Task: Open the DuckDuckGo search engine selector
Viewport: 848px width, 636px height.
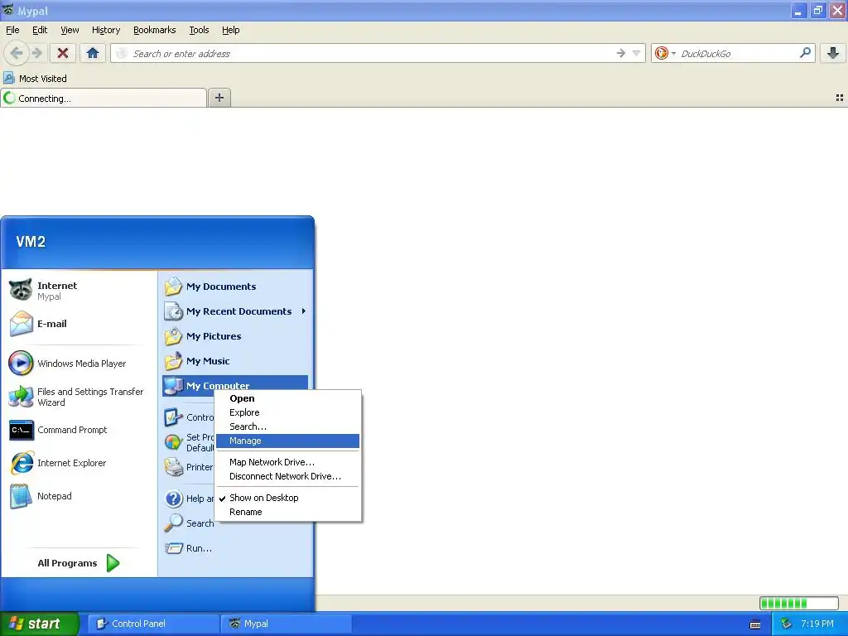Action: click(x=665, y=53)
